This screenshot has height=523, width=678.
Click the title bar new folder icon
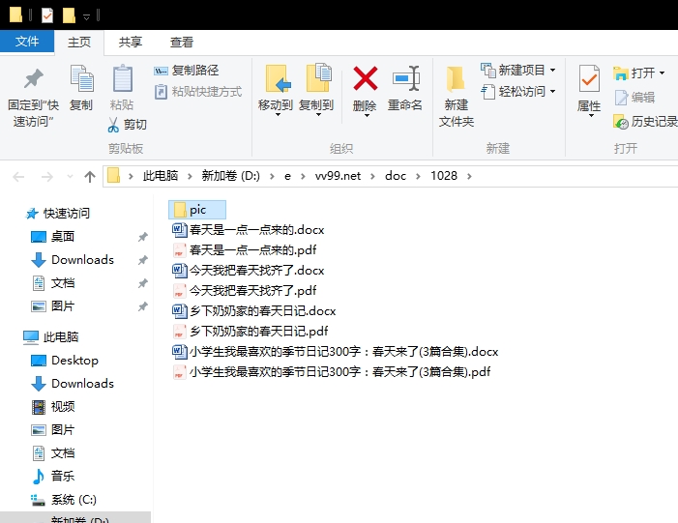pyautogui.click(x=69, y=15)
